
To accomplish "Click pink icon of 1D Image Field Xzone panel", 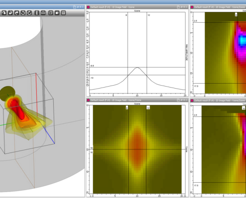I will (88, 7).
